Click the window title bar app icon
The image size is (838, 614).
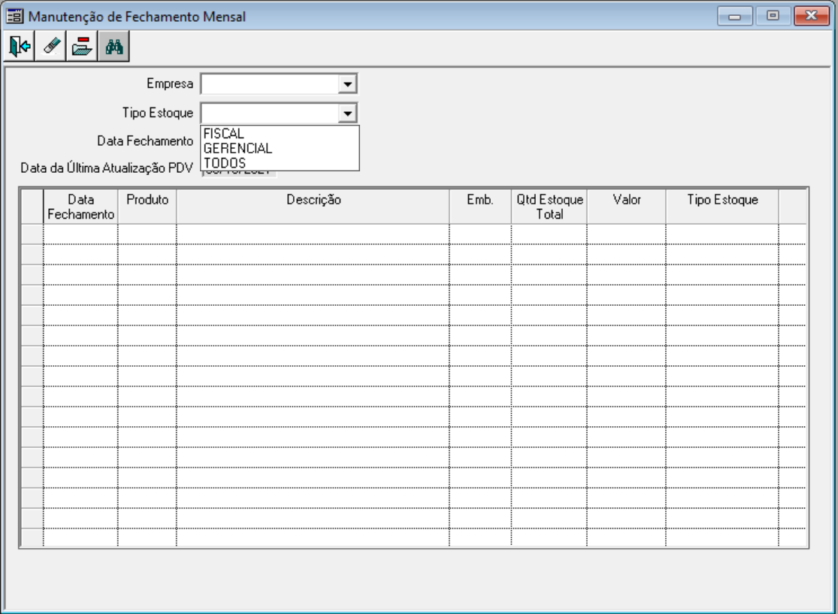click(14, 17)
